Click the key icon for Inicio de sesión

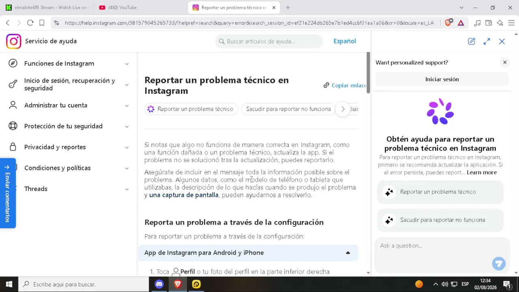coord(13,84)
